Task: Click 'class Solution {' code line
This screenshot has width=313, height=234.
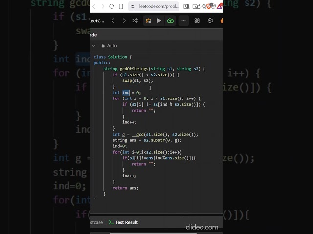Action: (112, 57)
